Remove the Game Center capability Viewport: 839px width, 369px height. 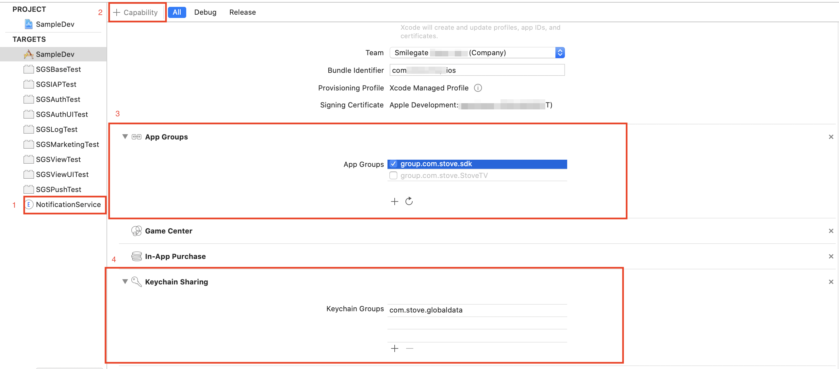[831, 231]
